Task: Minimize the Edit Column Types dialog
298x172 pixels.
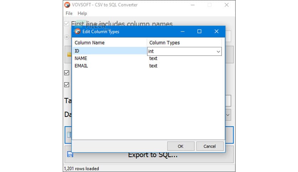Action: pos(183,31)
